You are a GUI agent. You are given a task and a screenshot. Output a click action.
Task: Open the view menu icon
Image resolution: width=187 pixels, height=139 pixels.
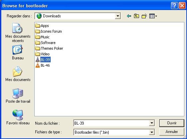pyautogui.click(x=153, y=16)
